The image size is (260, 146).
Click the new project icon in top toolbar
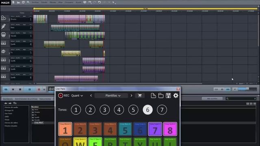click(13, 2)
